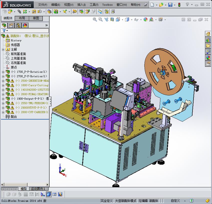This screenshot has height=204, width=212.
Task: Open the Toolbox menu
Action: point(107,5)
